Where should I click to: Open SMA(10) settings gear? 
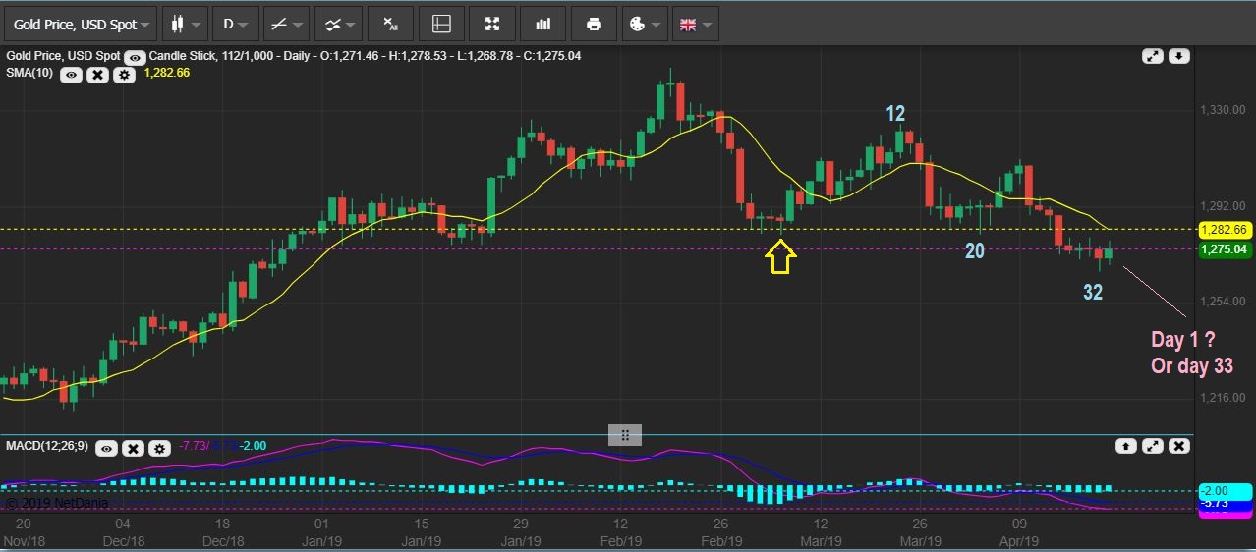point(124,74)
